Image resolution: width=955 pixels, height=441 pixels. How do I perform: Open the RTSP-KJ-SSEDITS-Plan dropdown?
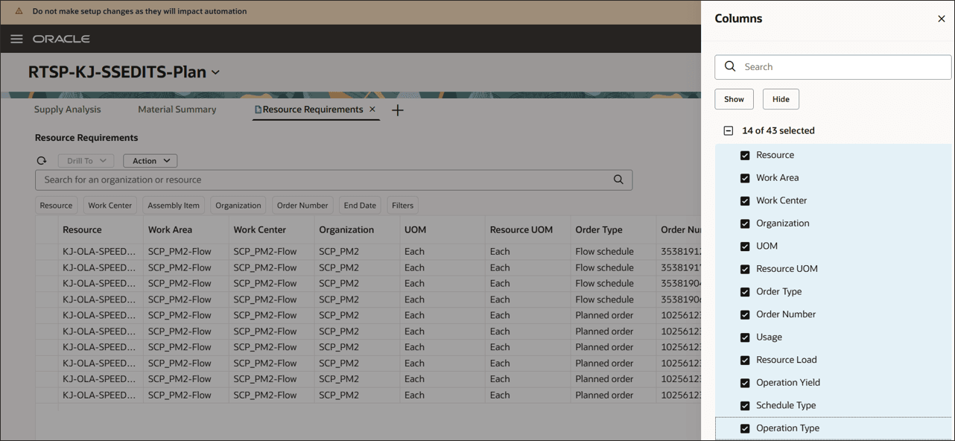pyautogui.click(x=215, y=73)
